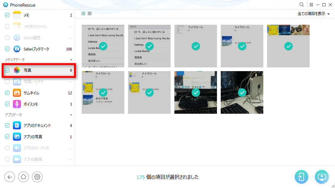Viewport: 335px width, 188px height.
Task: Open the アプリのドキュメント category
Action: [37, 125]
